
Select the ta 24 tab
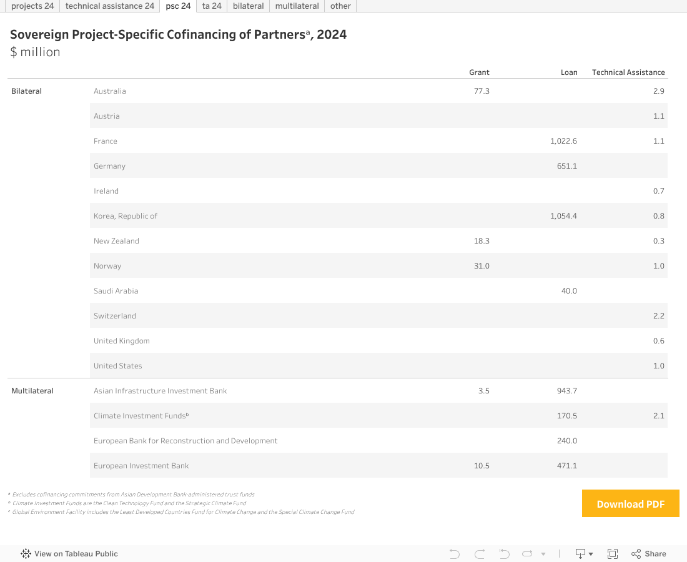tap(212, 6)
